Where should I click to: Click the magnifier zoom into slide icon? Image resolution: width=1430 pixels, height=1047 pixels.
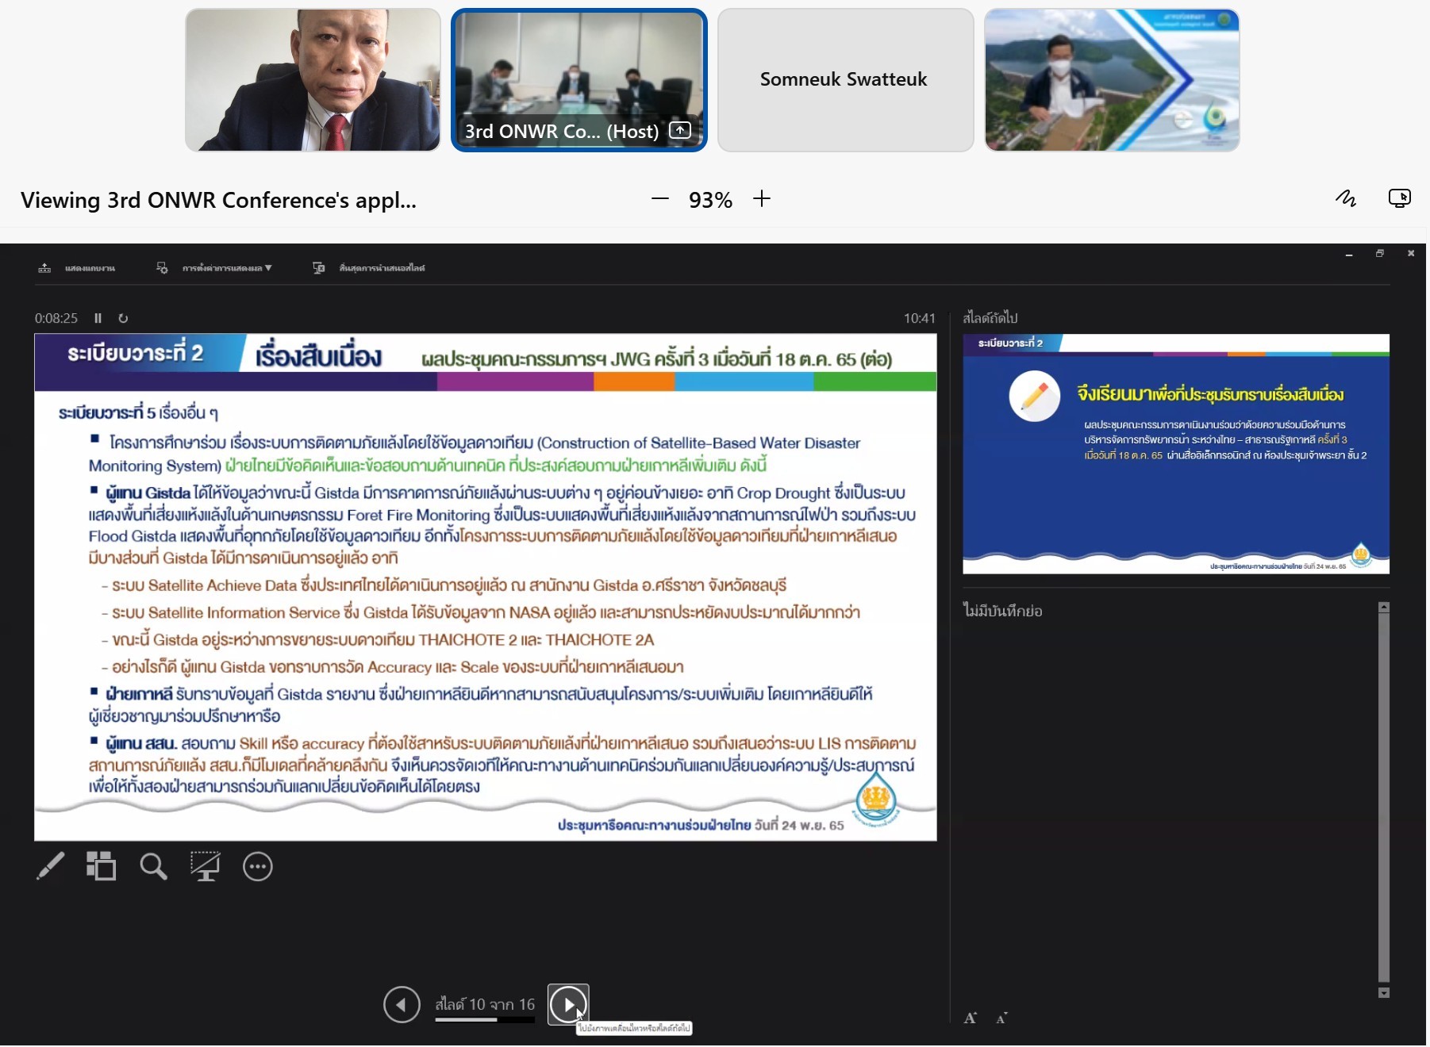coord(153,866)
